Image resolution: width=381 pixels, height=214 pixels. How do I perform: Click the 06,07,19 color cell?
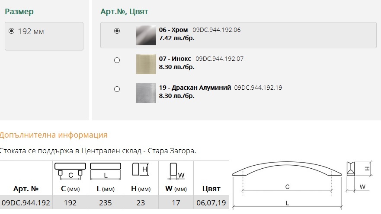[x=211, y=203]
